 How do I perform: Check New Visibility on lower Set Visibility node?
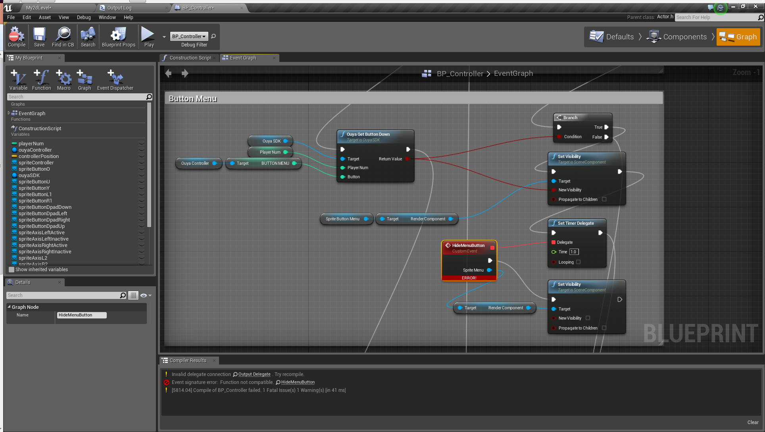coord(588,318)
